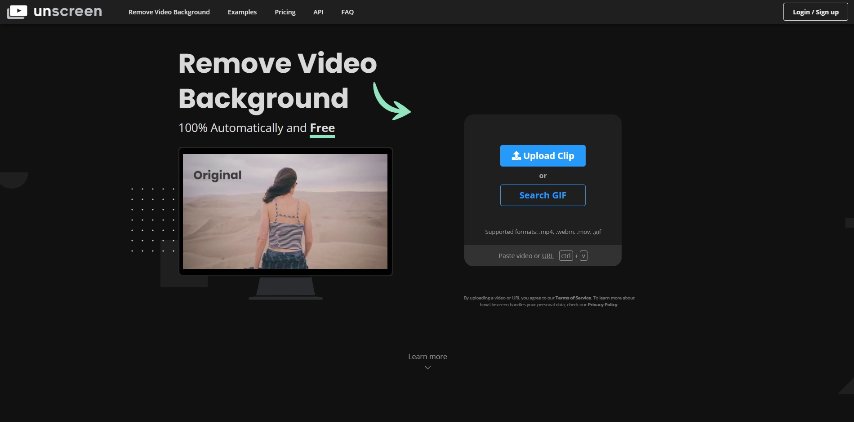Open the API nav link

click(x=318, y=12)
